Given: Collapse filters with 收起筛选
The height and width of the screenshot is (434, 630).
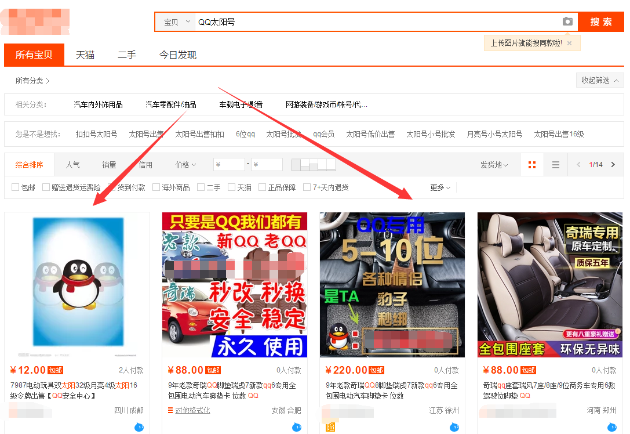Looking at the screenshot, I should pos(599,80).
